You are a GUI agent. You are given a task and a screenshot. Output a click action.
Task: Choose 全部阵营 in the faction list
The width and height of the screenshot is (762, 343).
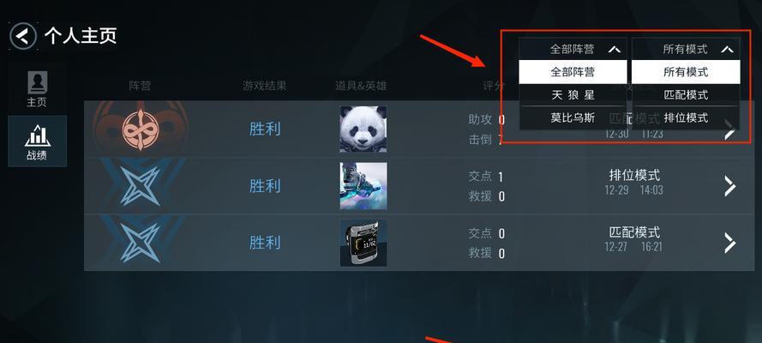pyautogui.click(x=573, y=72)
